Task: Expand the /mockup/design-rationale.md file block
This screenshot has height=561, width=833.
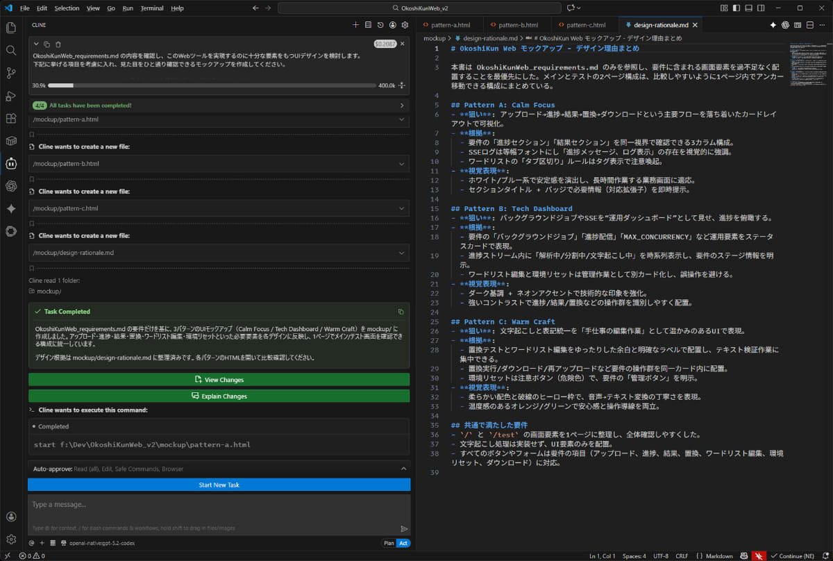Action: coord(219,253)
